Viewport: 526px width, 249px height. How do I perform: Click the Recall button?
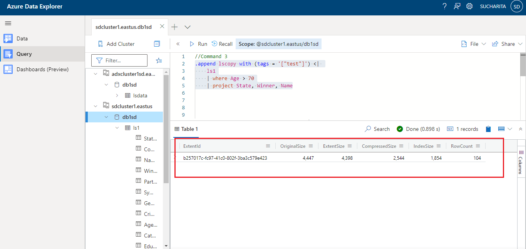(222, 44)
